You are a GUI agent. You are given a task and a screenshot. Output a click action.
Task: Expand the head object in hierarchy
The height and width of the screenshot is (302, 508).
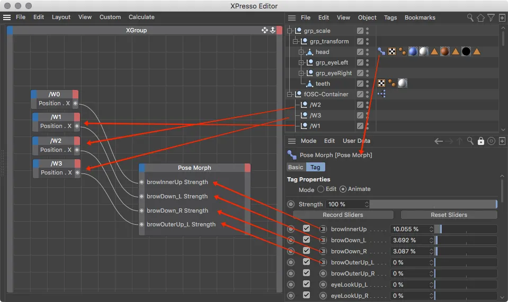(x=301, y=52)
